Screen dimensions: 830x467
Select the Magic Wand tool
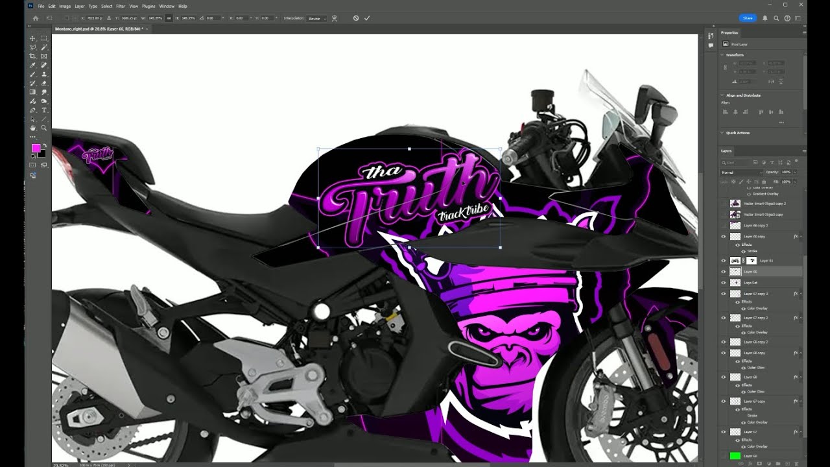[44, 47]
